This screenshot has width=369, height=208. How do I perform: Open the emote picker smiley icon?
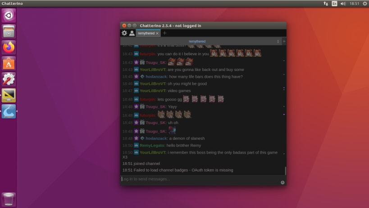tap(282, 182)
